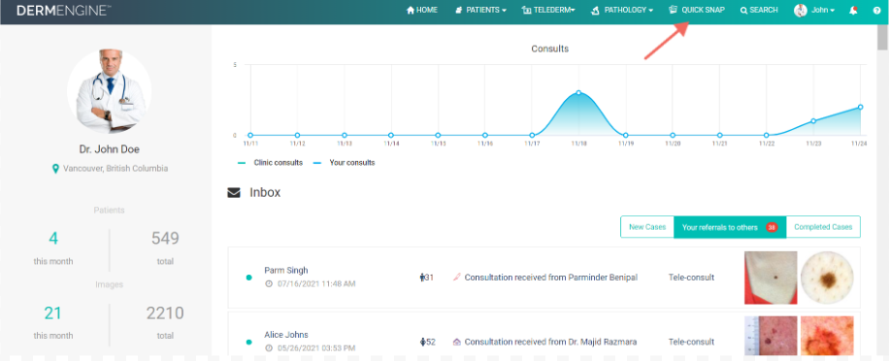
Task: Click the Search magnifier in navbar
Action: click(x=743, y=11)
